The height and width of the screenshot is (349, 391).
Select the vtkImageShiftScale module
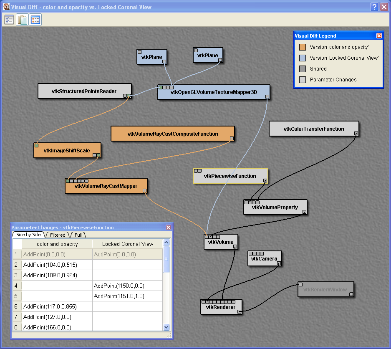[67, 150]
